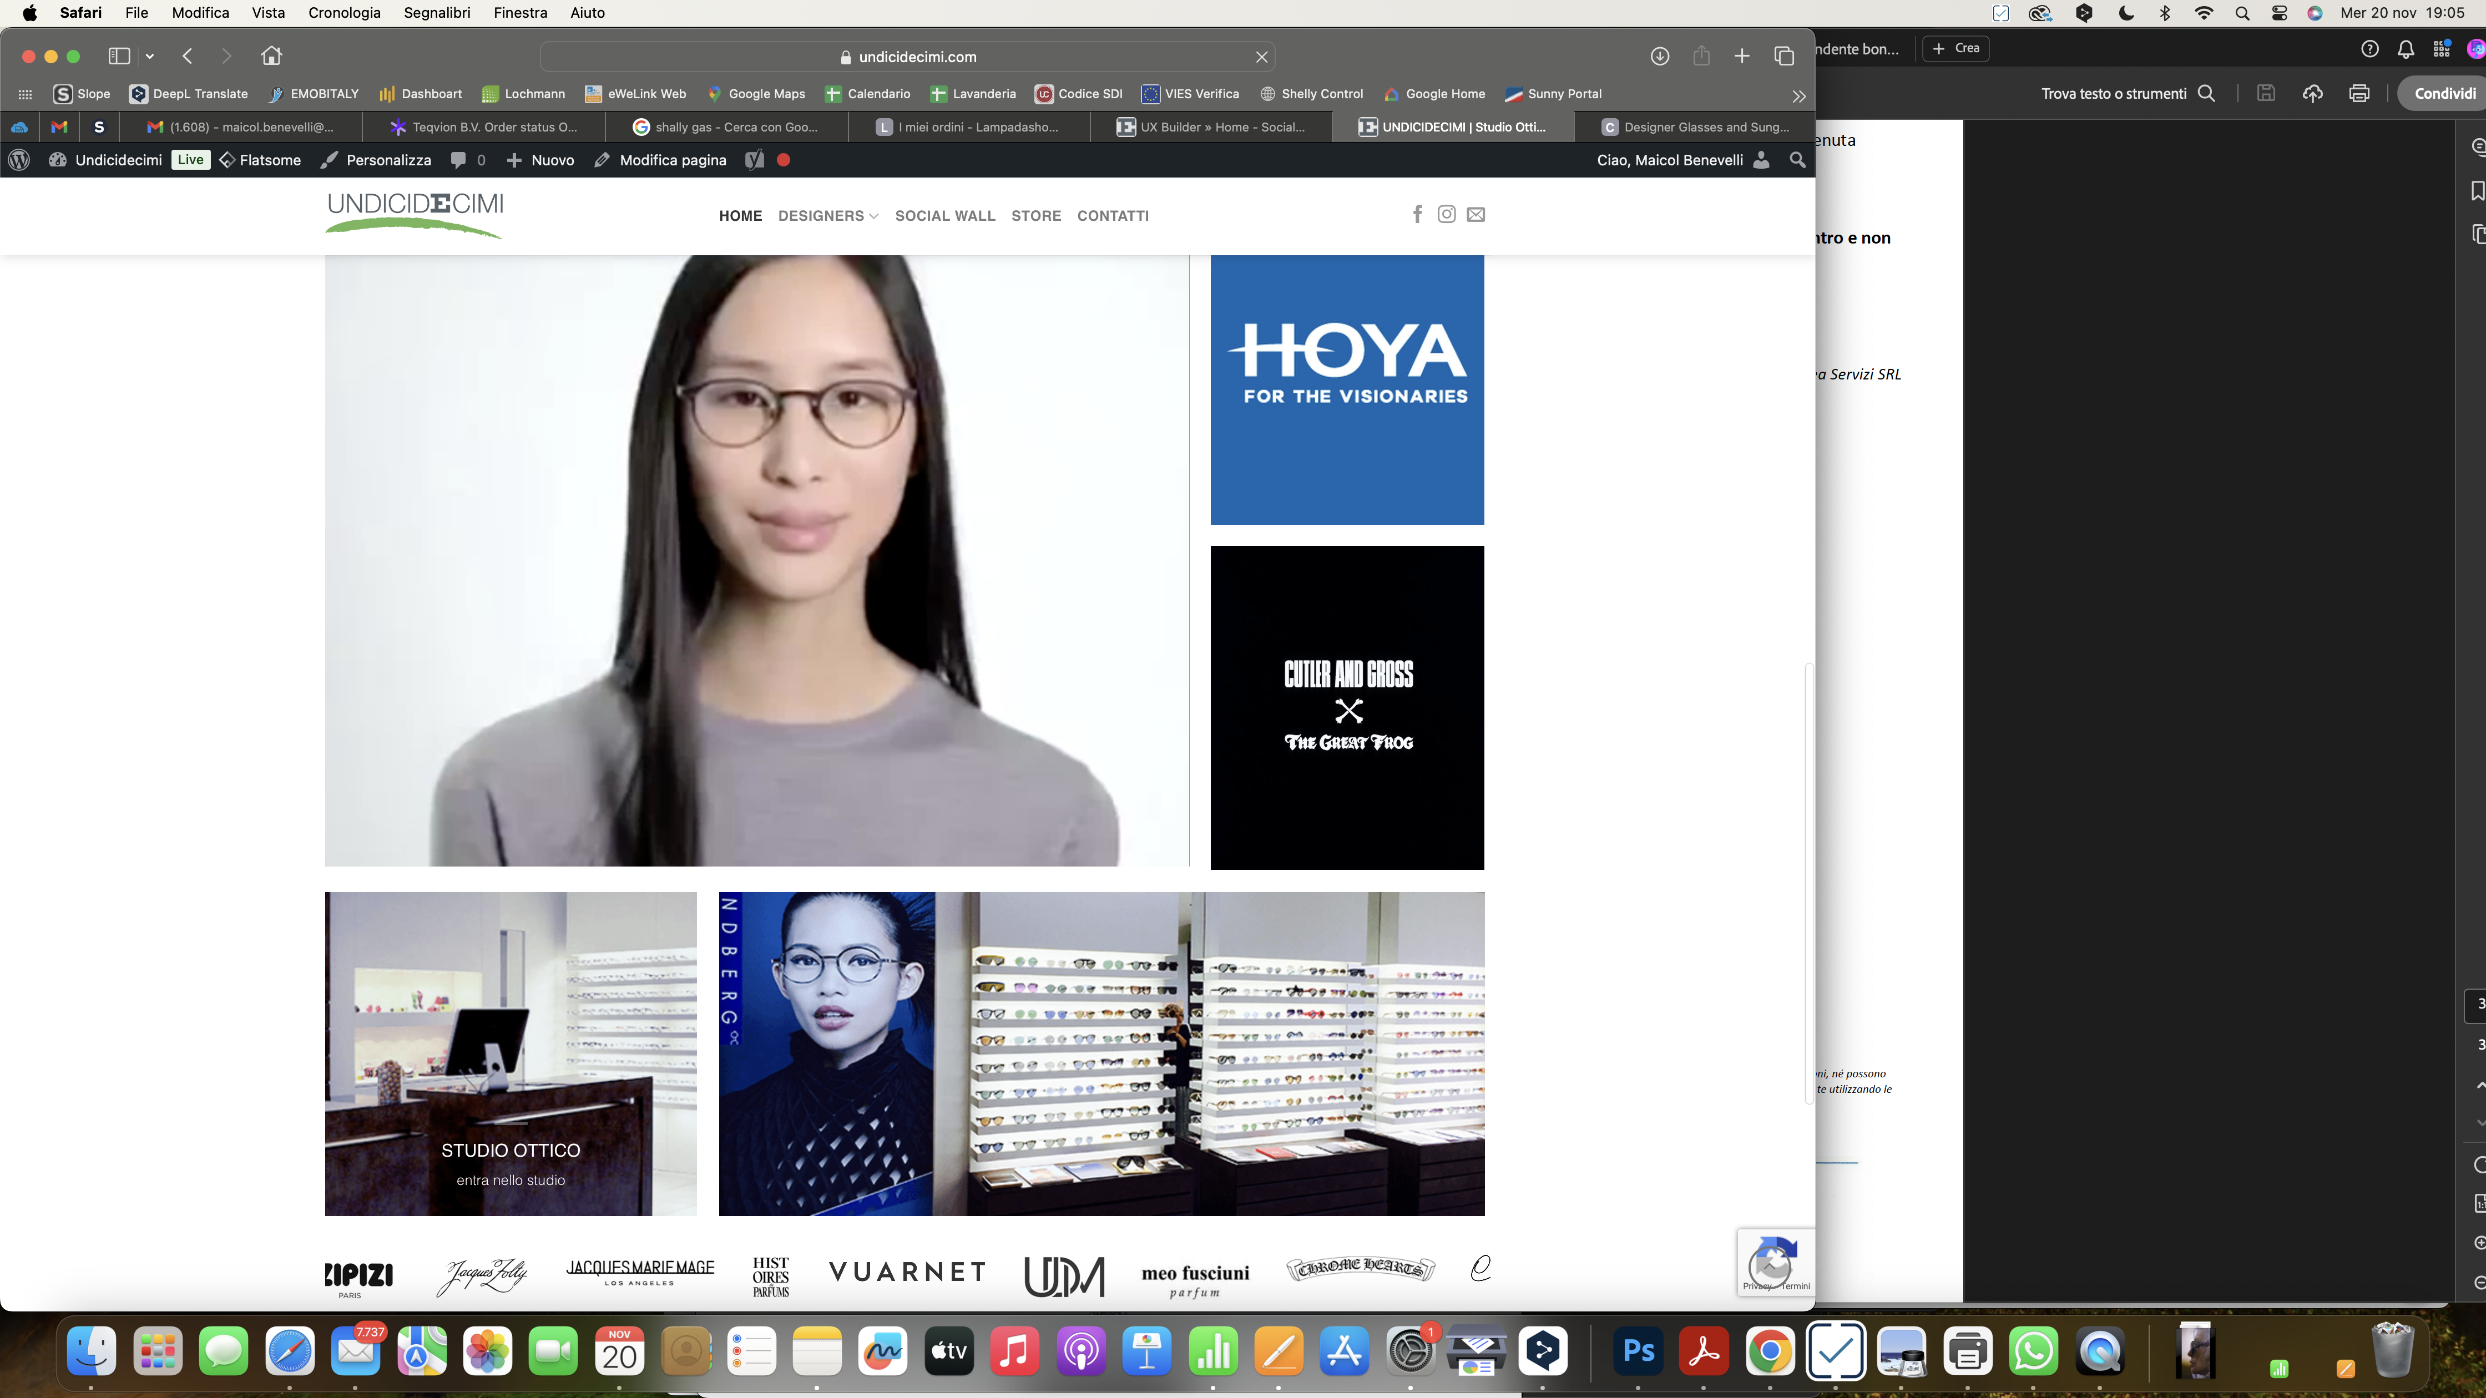The height and width of the screenshot is (1398, 2486).
Task: Click Acrobat help question mark icon
Action: [2369, 49]
